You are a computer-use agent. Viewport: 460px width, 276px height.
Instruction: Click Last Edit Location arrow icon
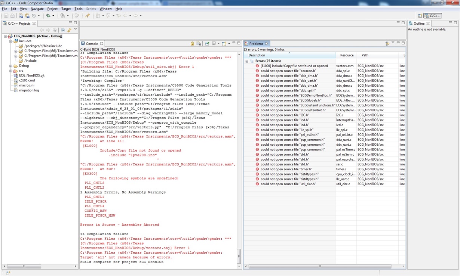(x=119, y=16)
